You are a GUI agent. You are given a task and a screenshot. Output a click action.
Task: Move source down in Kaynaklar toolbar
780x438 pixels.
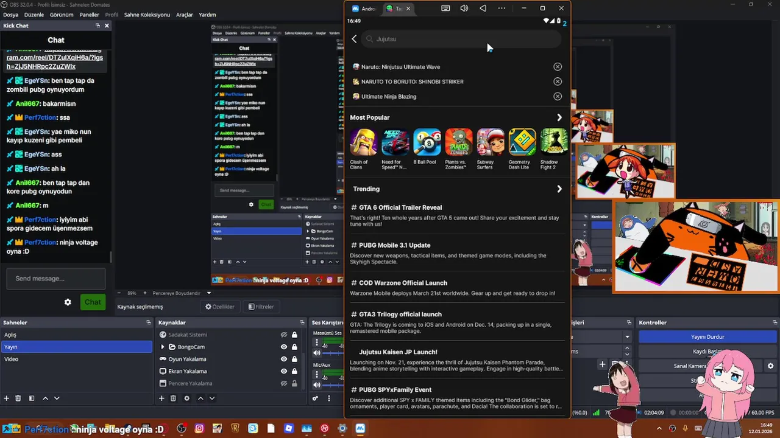click(212, 398)
